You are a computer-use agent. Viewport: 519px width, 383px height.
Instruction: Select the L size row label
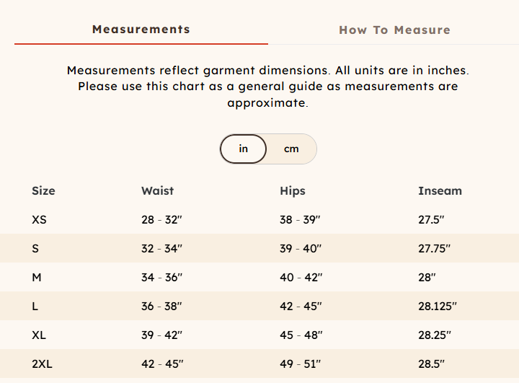pyautogui.click(x=35, y=307)
